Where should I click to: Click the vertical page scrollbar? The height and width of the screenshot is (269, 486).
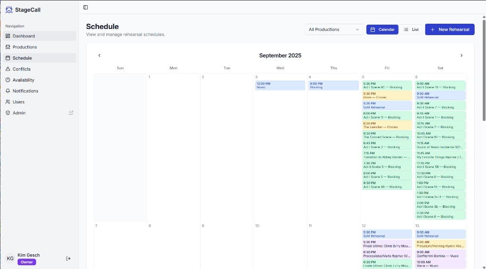click(484, 70)
